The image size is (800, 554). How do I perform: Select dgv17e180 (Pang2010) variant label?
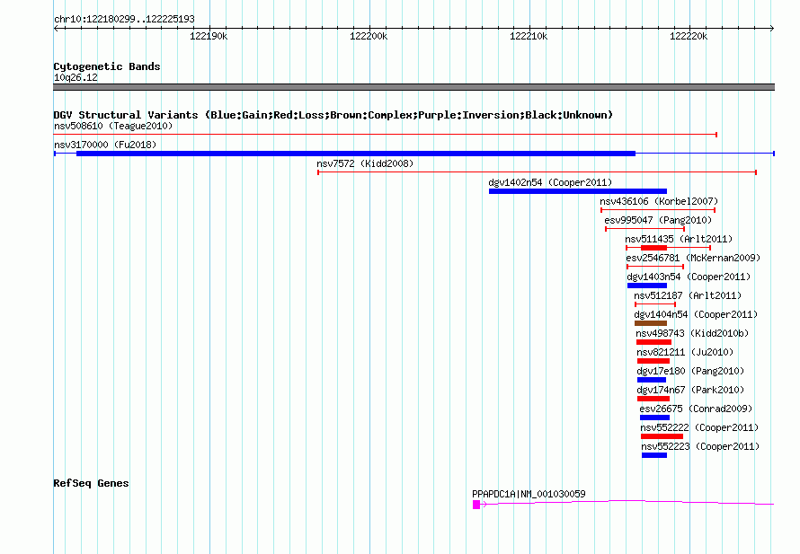pyautogui.click(x=690, y=371)
